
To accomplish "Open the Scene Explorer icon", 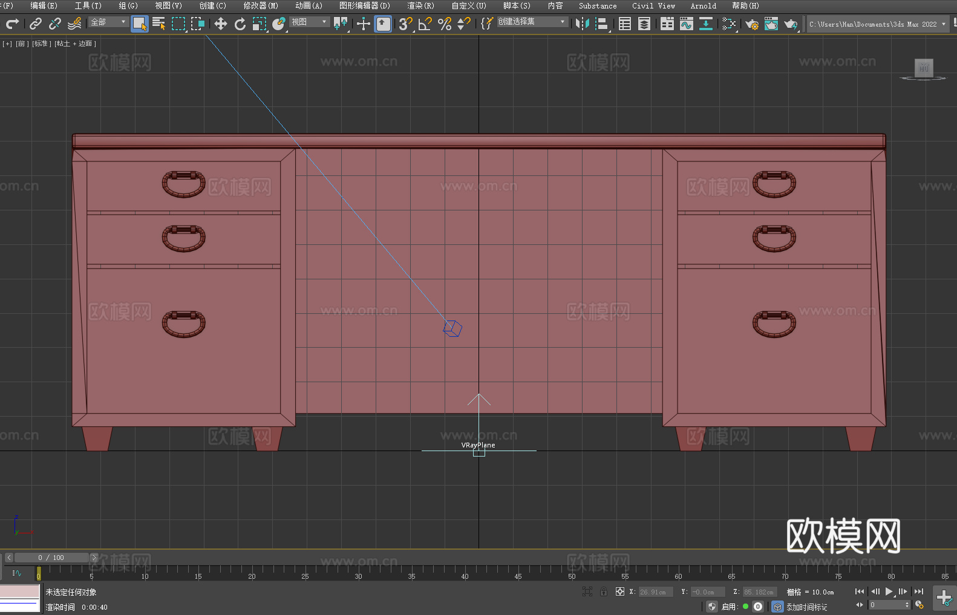I will point(625,24).
